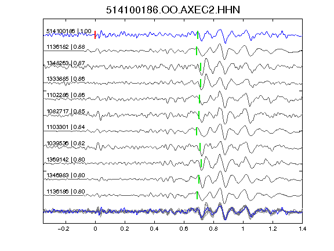Viewport: 334px width, 251px height.
Task: Select the label 1369142 | 0.80
Action: [x=66, y=159]
